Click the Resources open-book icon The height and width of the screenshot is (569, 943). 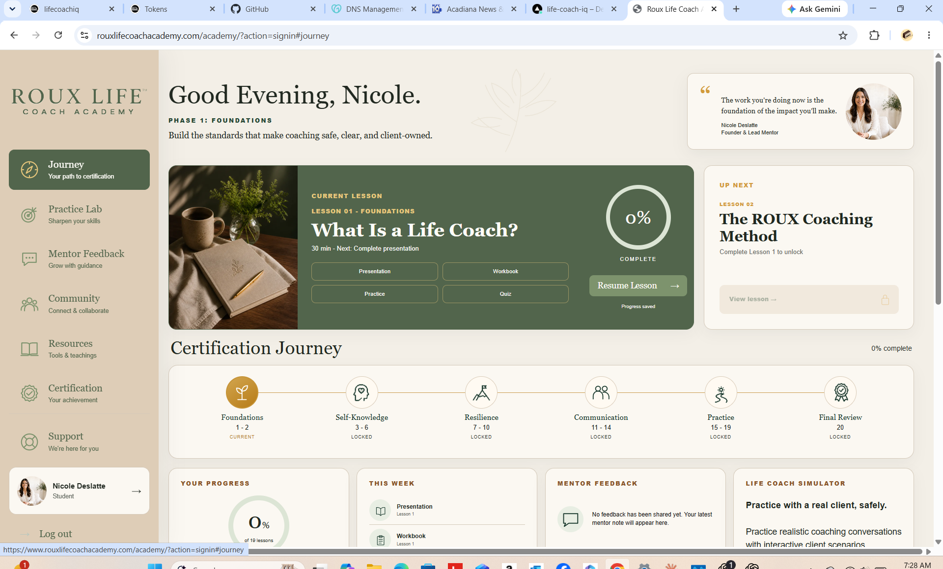point(29,349)
